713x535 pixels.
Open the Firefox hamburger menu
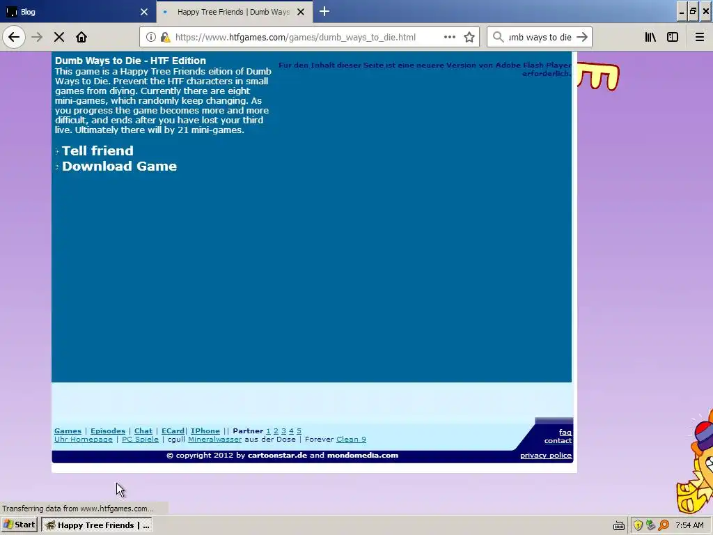(x=700, y=37)
